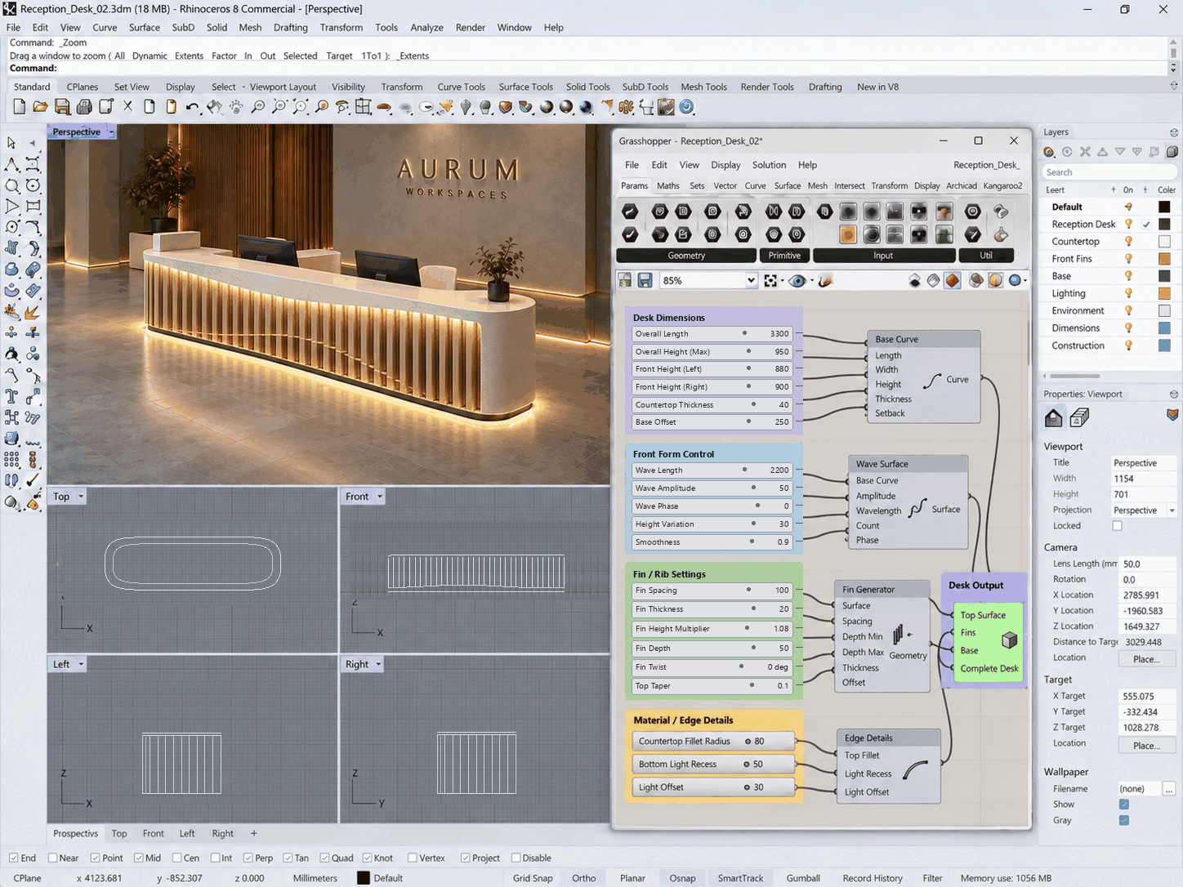Click the Cut (X) icon in the toolbar
Viewport: 1183px width, 887px height.
click(x=127, y=107)
